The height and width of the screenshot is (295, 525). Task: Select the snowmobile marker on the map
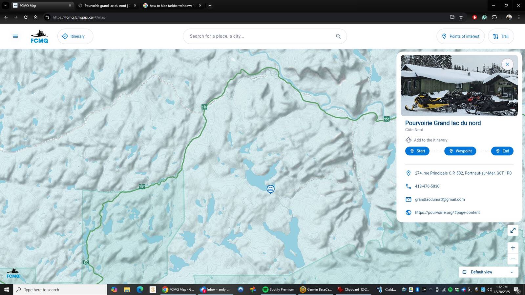(x=270, y=189)
